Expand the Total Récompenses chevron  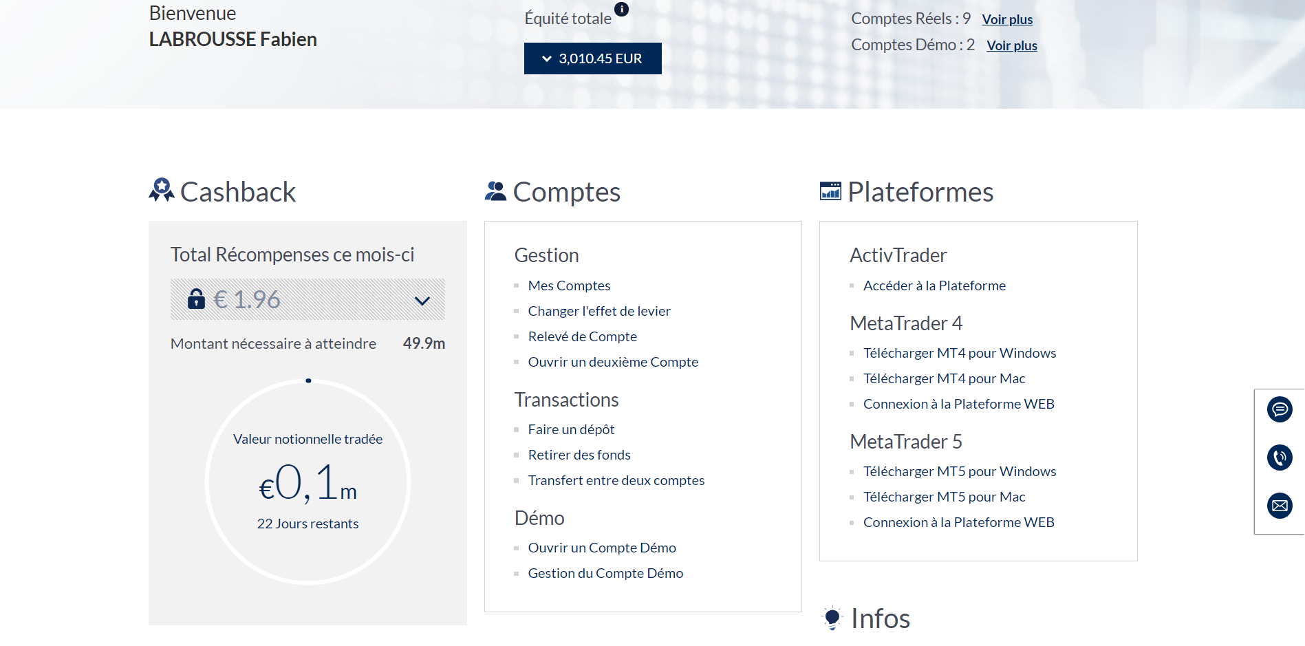pyautogui.click(x=422, y=301)
